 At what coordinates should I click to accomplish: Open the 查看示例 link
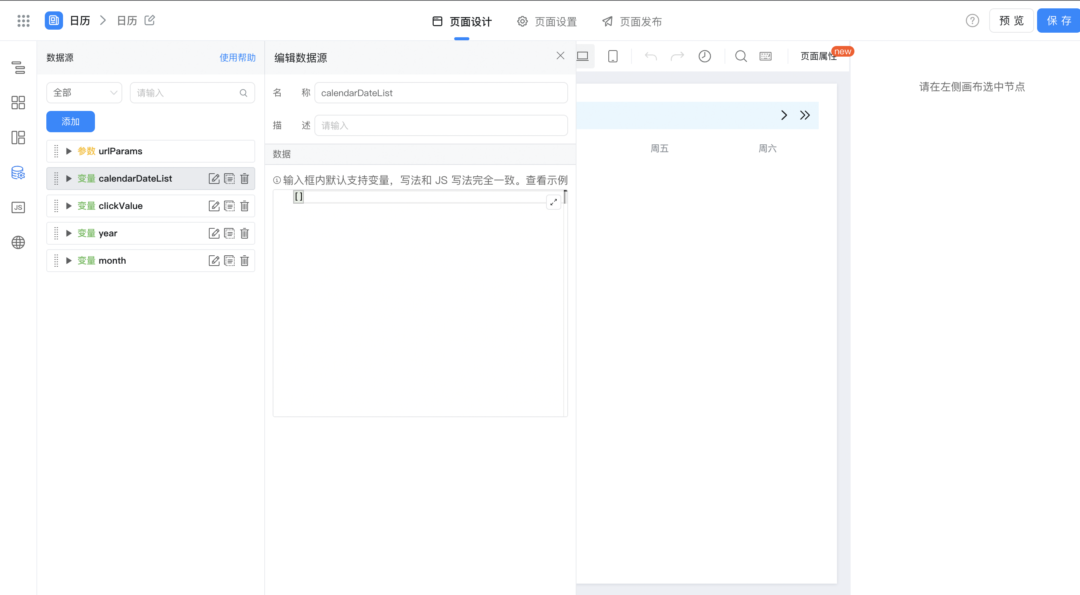[x=547, y=180]
